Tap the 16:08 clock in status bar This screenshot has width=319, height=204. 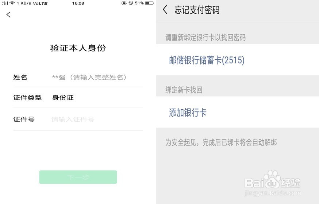78,3
